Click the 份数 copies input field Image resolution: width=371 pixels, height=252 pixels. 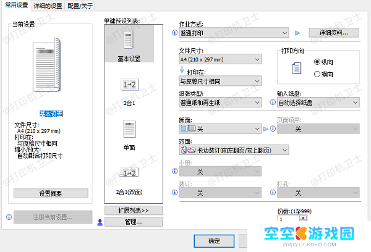(x=288, y=219)
